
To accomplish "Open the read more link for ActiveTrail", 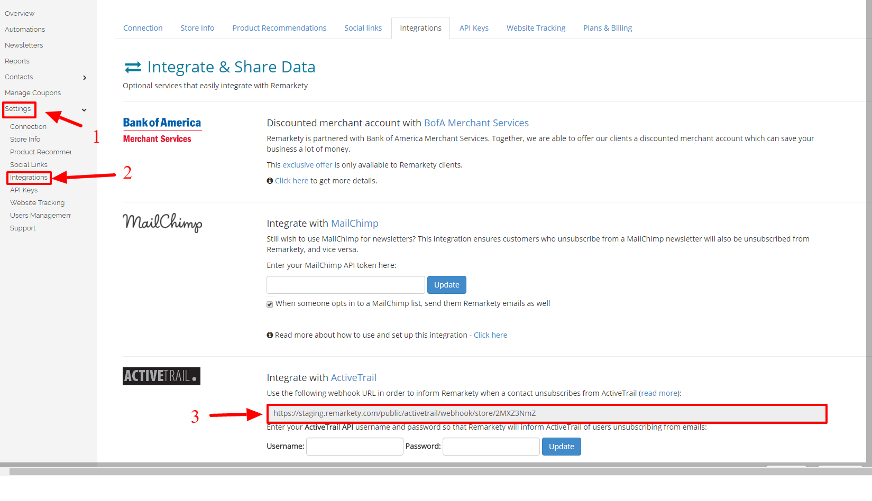I will coord(659,393).
